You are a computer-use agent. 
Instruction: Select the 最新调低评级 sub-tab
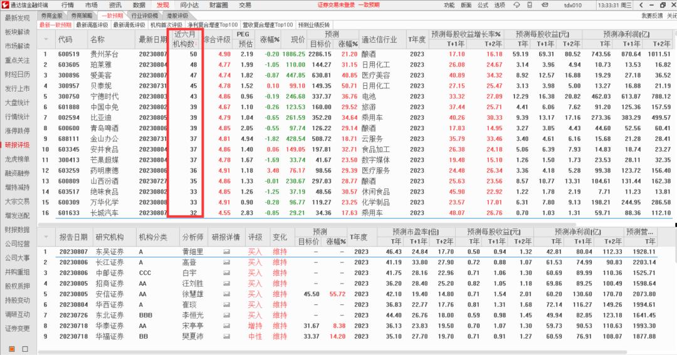point(129,25)
